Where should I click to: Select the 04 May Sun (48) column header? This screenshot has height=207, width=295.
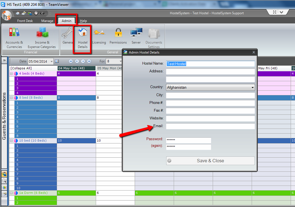76,68
